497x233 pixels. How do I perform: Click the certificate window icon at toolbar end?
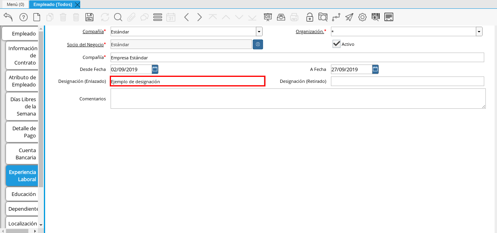coord(389,17)
